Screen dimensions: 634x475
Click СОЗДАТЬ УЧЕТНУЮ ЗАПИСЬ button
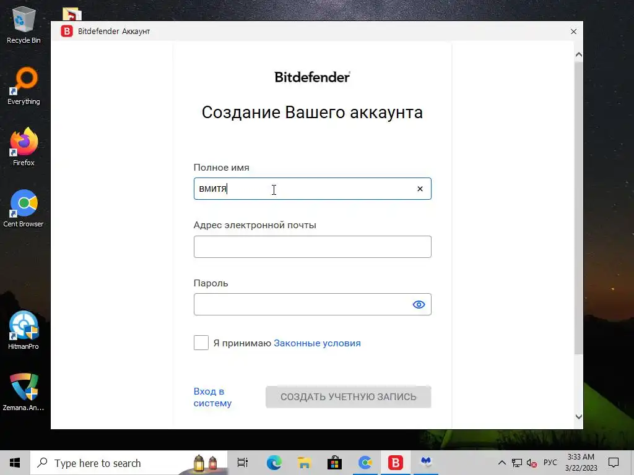(348, 396)
